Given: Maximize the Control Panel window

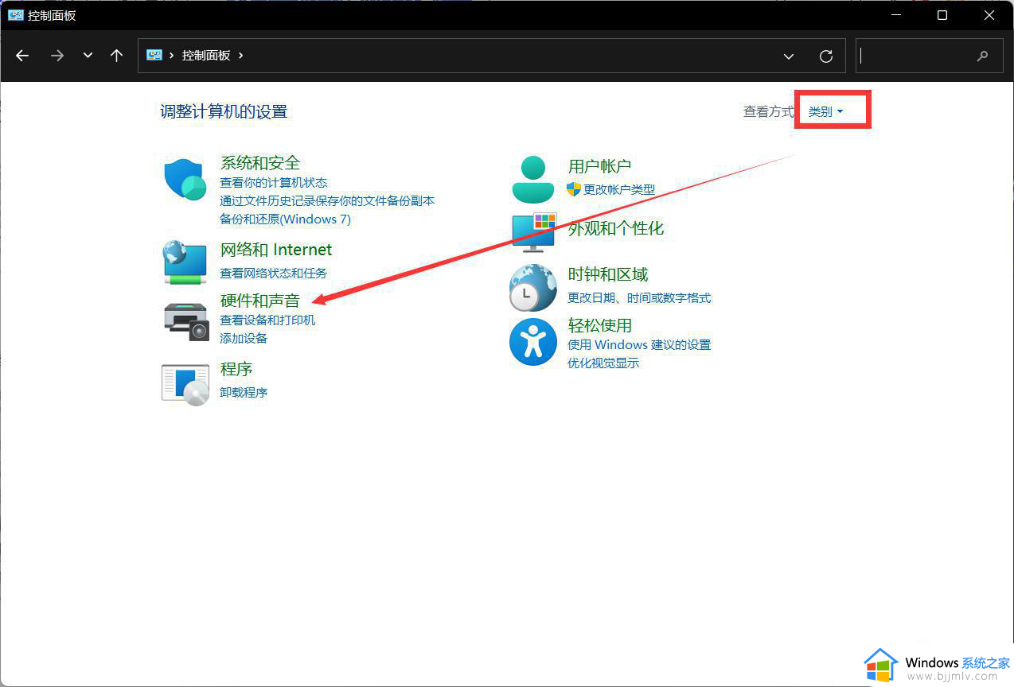Looking at the screenshot, I should [x=942, y=15].
